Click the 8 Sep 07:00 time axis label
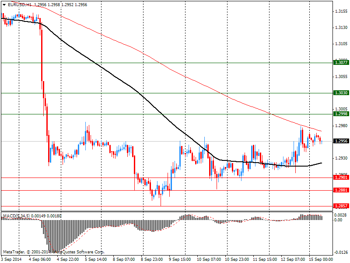 (x=124, y=259)
